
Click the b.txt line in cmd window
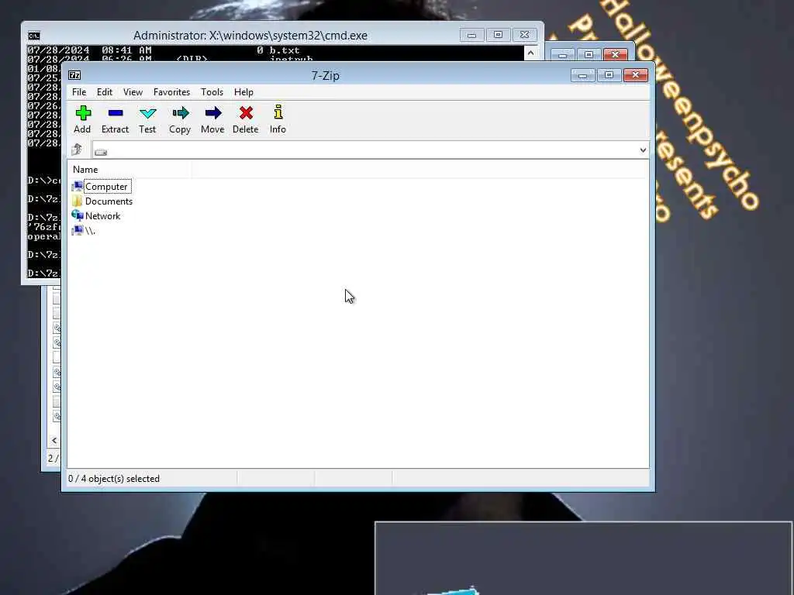click(x=164, y=50)
